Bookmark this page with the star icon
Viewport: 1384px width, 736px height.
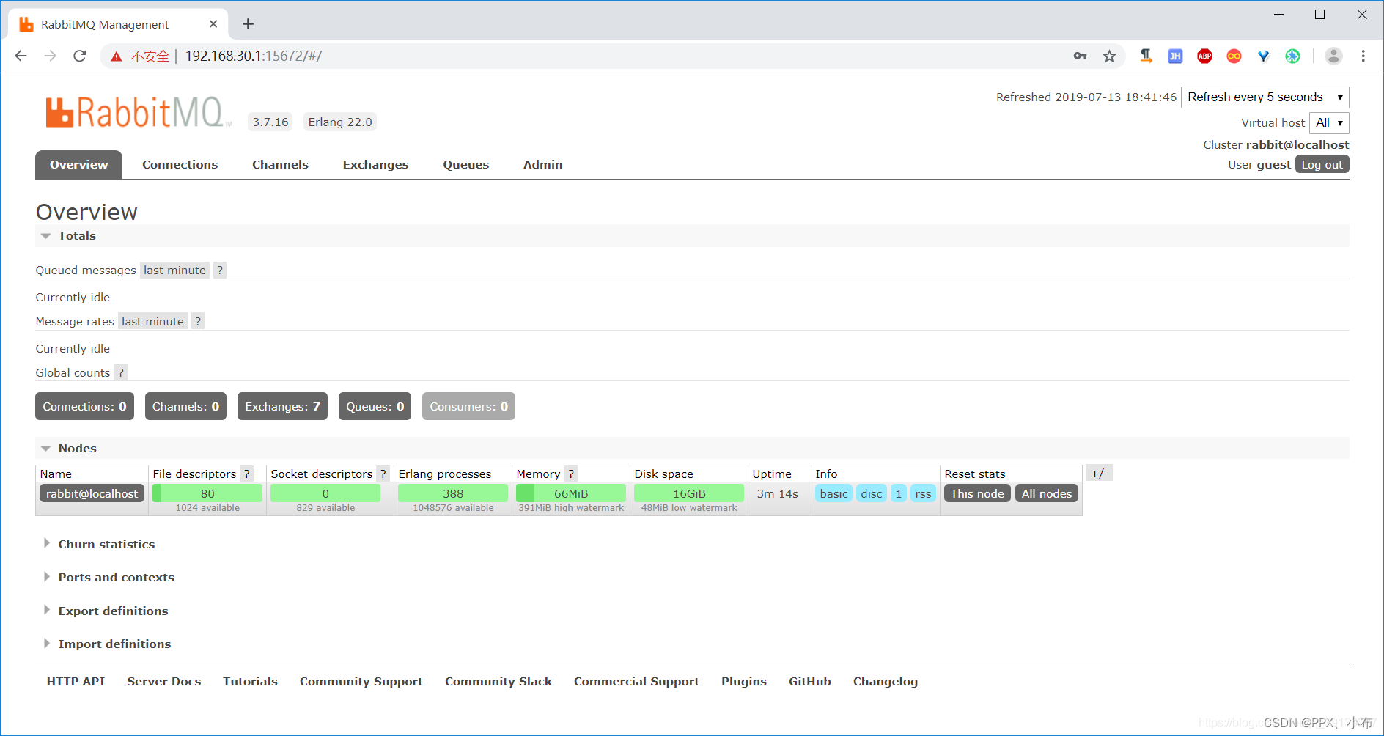tap(1109, 56)
